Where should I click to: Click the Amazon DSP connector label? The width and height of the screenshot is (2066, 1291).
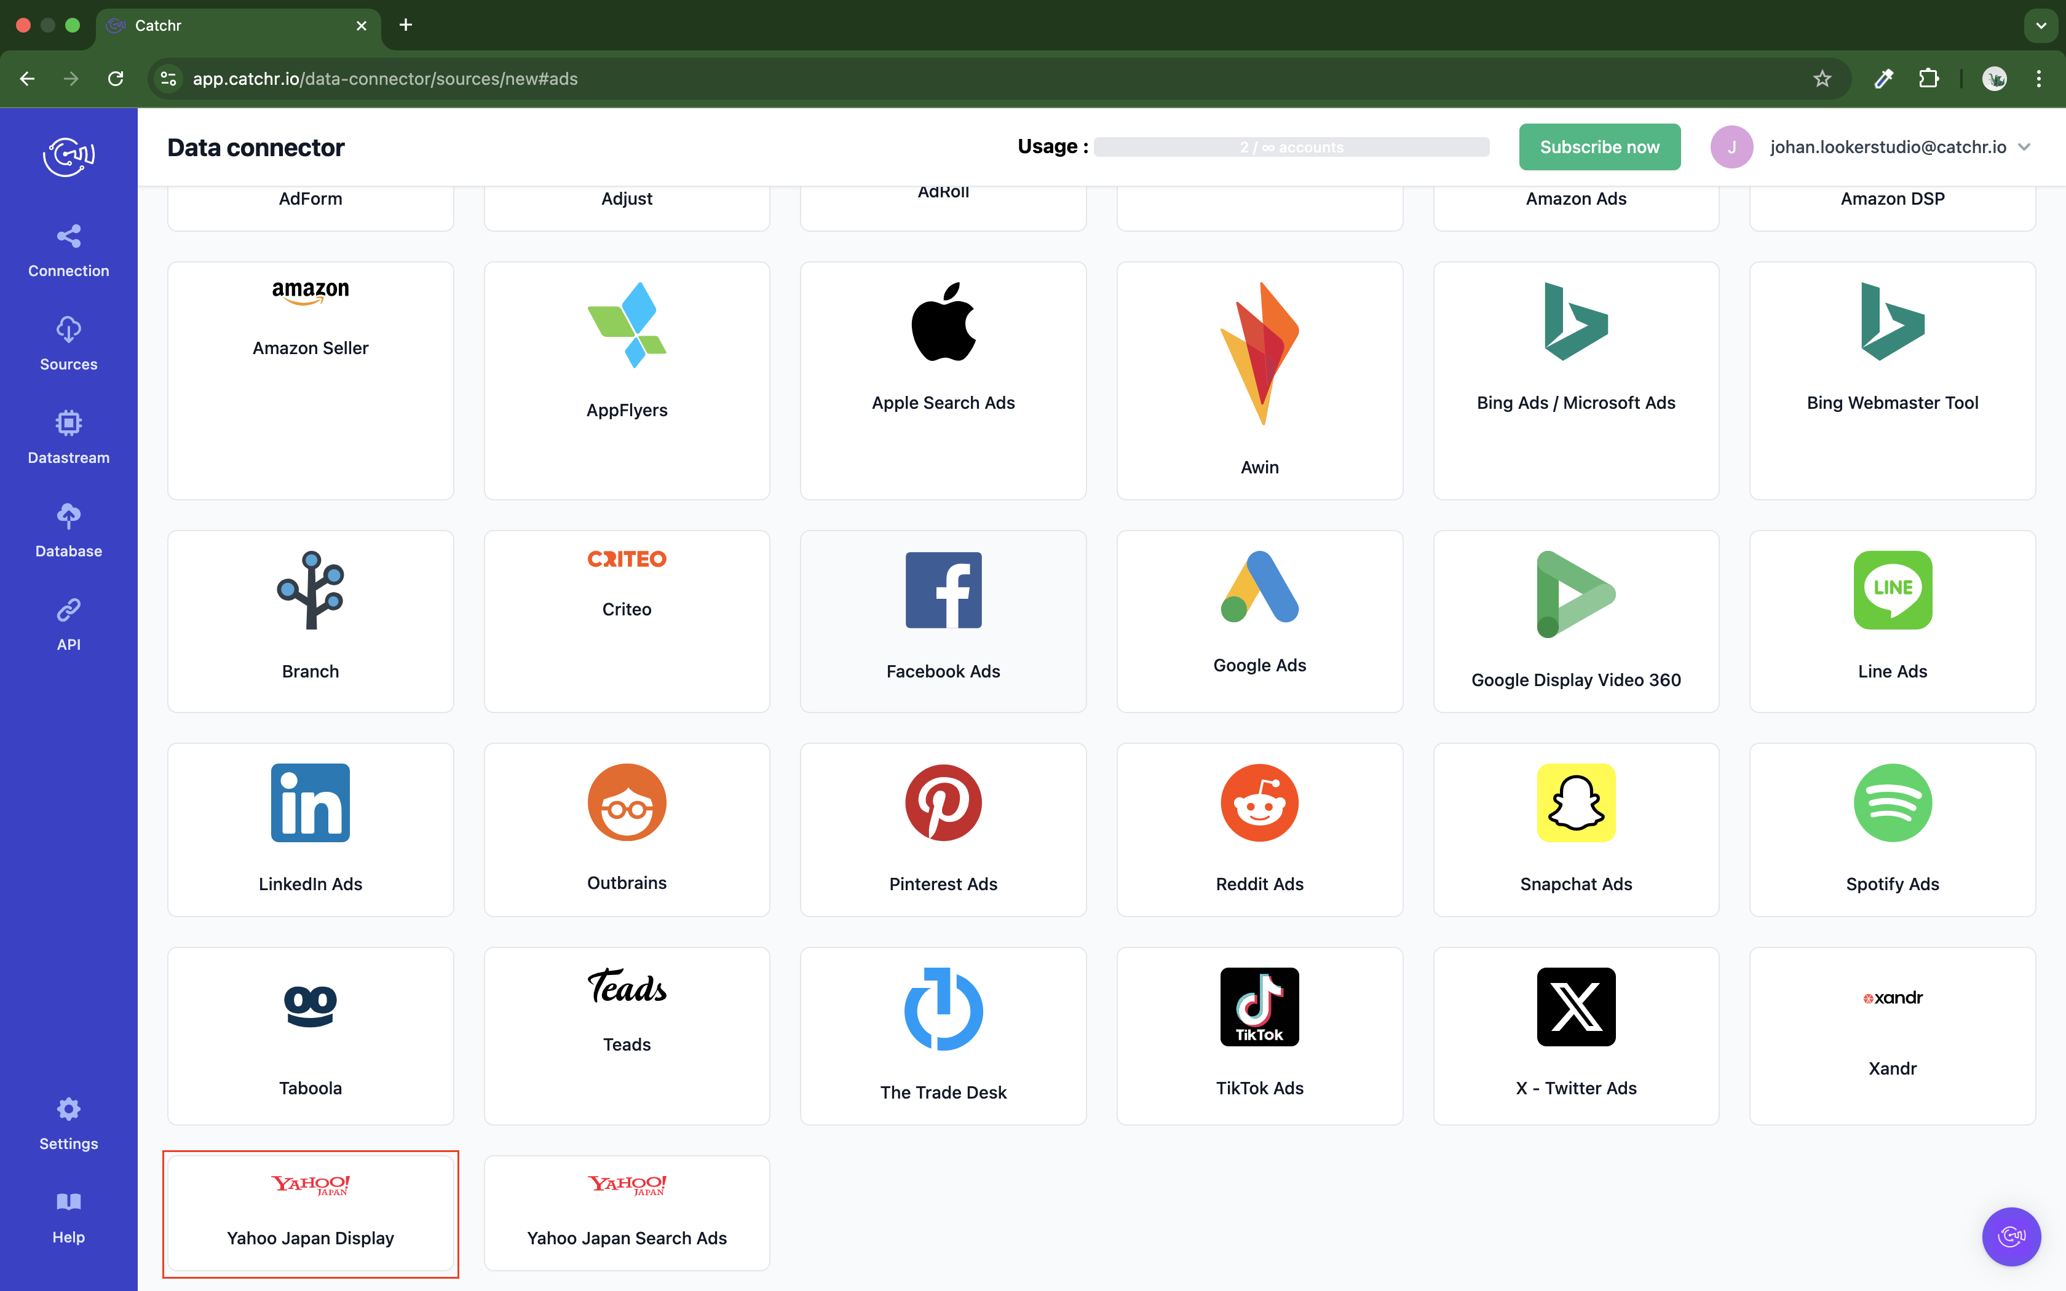coord(1893,199)
